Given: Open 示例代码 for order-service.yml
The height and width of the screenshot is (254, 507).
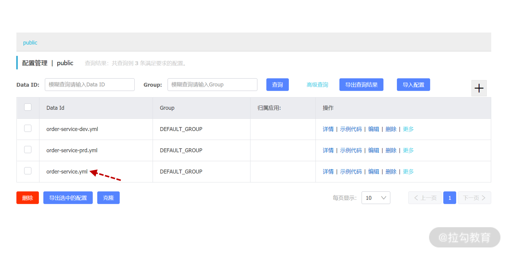Looking at the screenshot, I should pyautogui.click(x=351, y=171).
